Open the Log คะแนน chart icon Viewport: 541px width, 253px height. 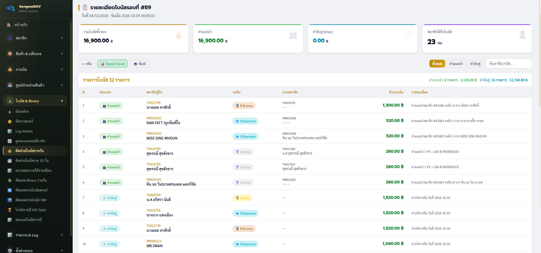[10, 131]
